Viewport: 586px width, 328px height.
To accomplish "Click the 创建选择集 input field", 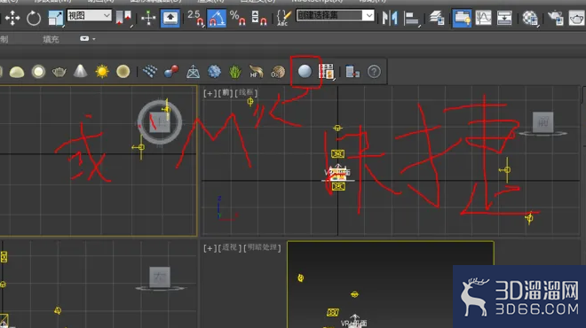I will point(329,16).
